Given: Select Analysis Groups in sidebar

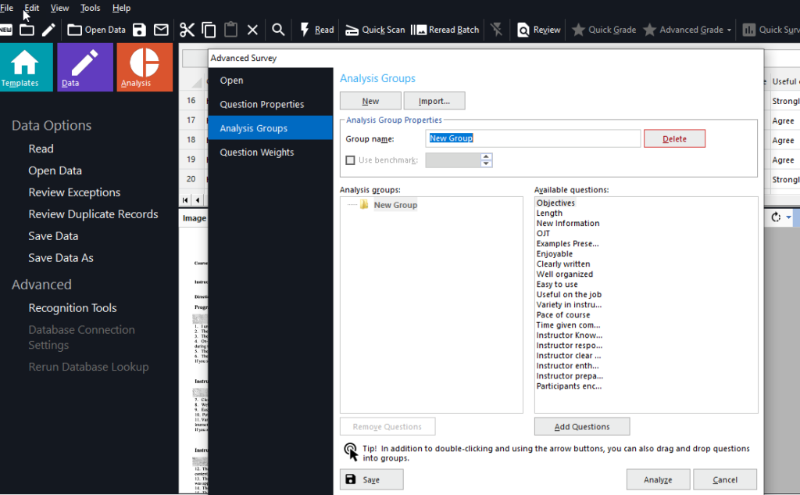Looking at the screenshot, I should pyautogui.click(x=270, y=128).
